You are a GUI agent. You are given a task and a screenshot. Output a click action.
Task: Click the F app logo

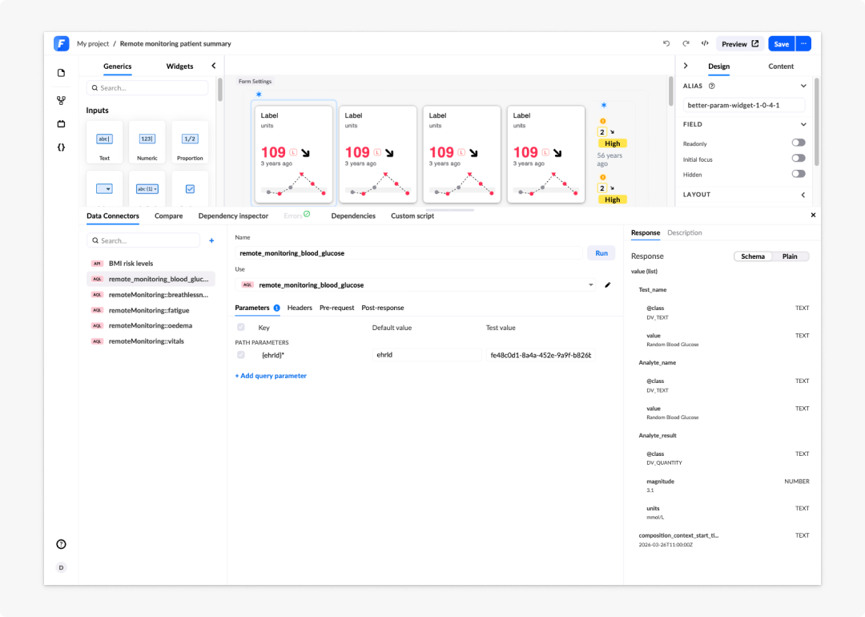[x=61, y=43]
